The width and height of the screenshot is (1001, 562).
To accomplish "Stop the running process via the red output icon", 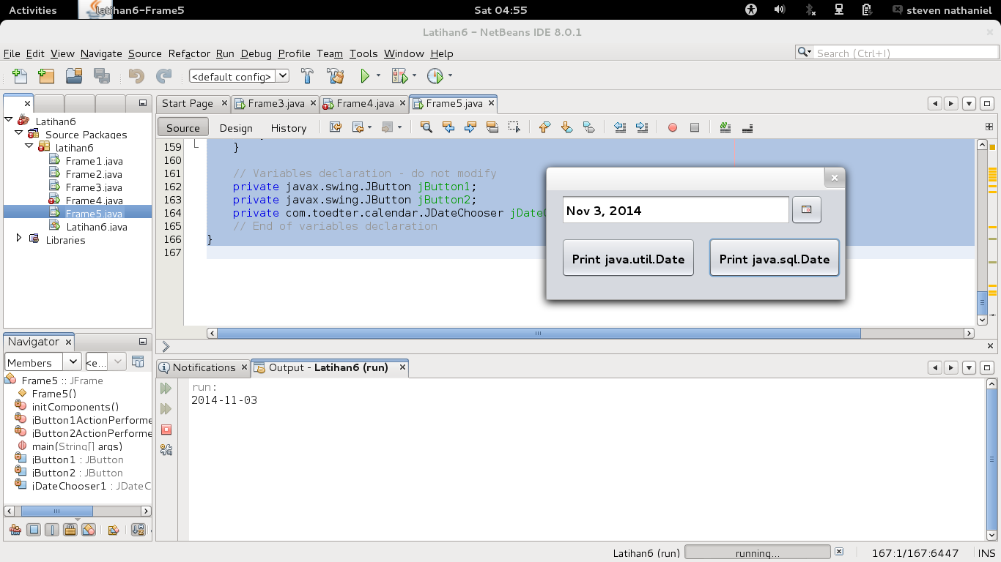I will click(166, 430).
